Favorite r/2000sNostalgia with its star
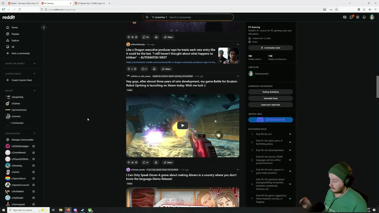Screen dimensions: 379x213 [33, 146]
